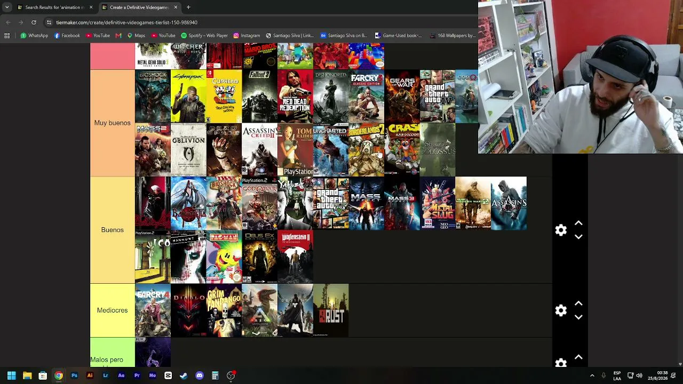Select the Create a Definitive Videogames tab

pyautogui.click(x=140, y=7)
